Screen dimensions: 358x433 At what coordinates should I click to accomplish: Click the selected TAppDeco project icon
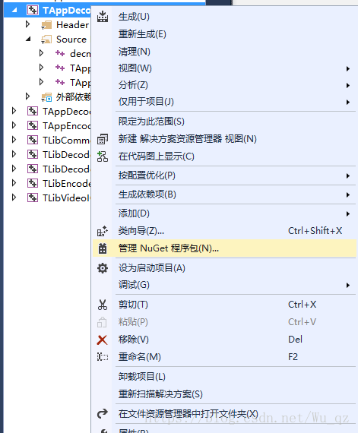click(33, 10)
